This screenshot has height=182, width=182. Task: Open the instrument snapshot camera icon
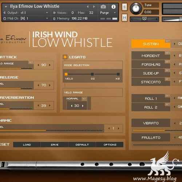[x=103, y=7]
